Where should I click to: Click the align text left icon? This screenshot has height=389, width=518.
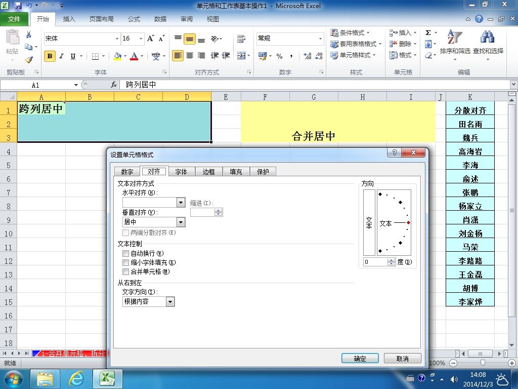click(178, 56)
